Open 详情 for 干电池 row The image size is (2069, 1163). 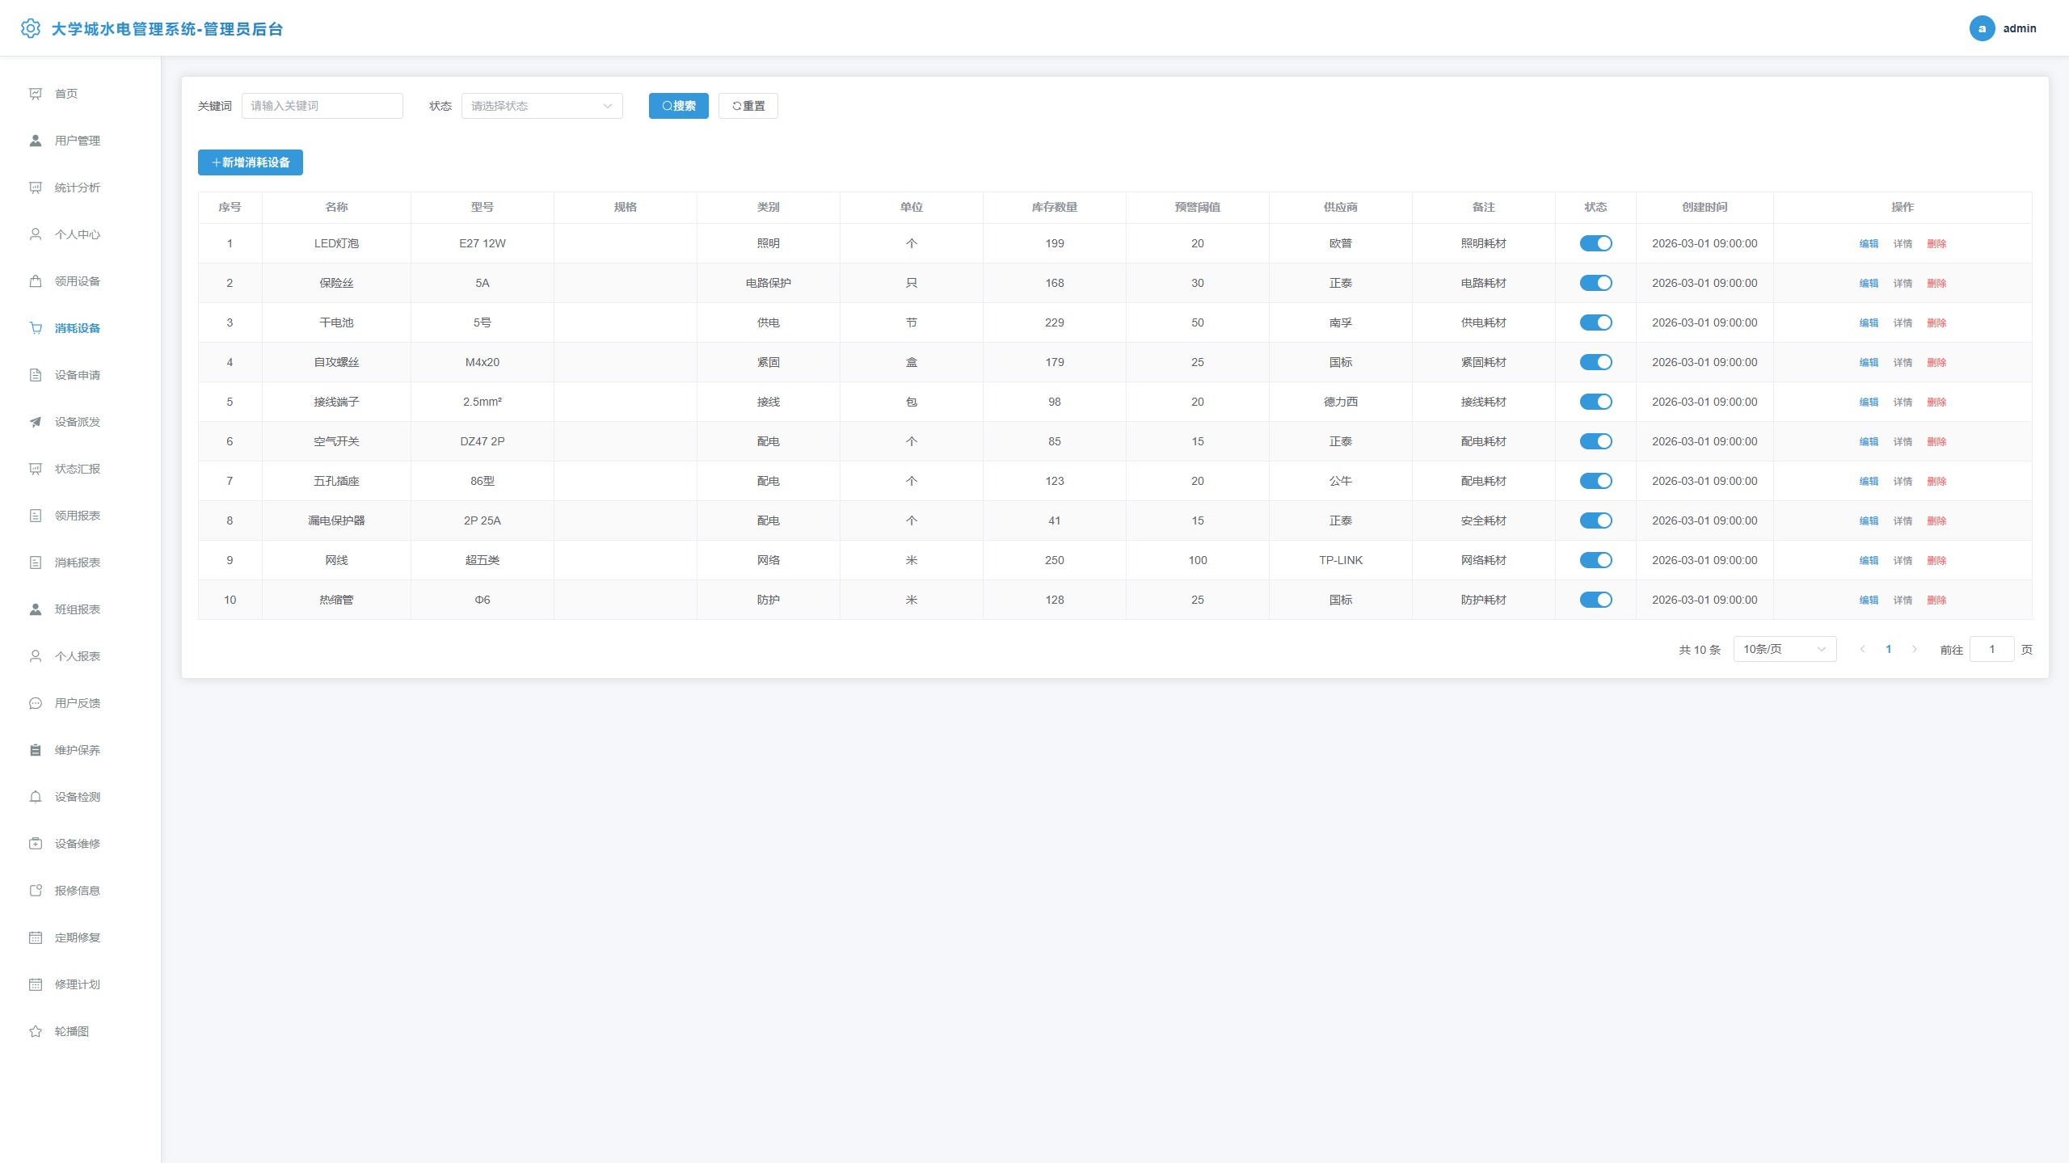click(x=1903, y=322)
